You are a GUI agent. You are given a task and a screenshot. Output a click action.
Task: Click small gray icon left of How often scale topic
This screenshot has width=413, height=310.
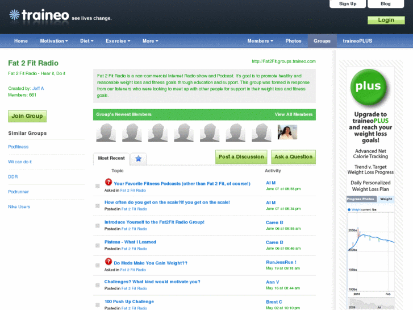[x=98, y=206]
